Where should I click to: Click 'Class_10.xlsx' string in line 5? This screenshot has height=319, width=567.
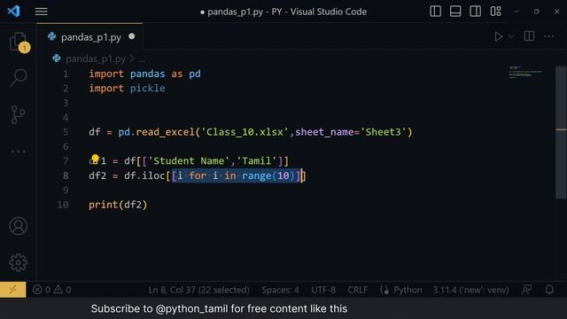click(x=245, y=132)
